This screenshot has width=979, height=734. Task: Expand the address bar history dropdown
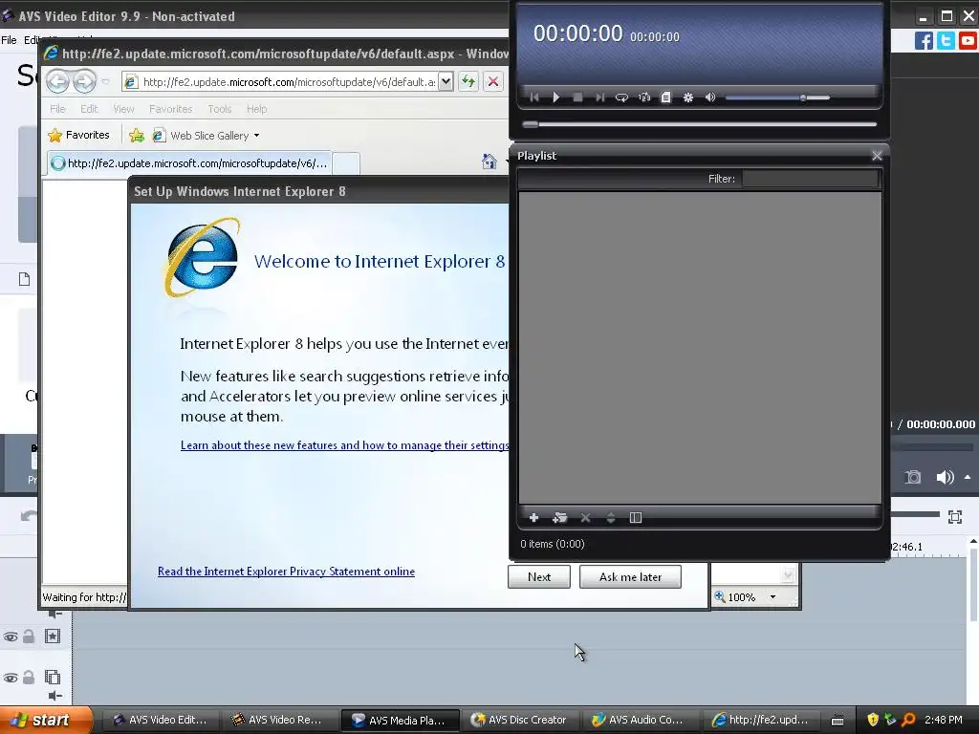click(446, 82)
